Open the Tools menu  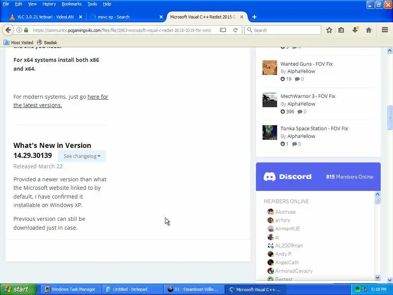pos(92,4)
